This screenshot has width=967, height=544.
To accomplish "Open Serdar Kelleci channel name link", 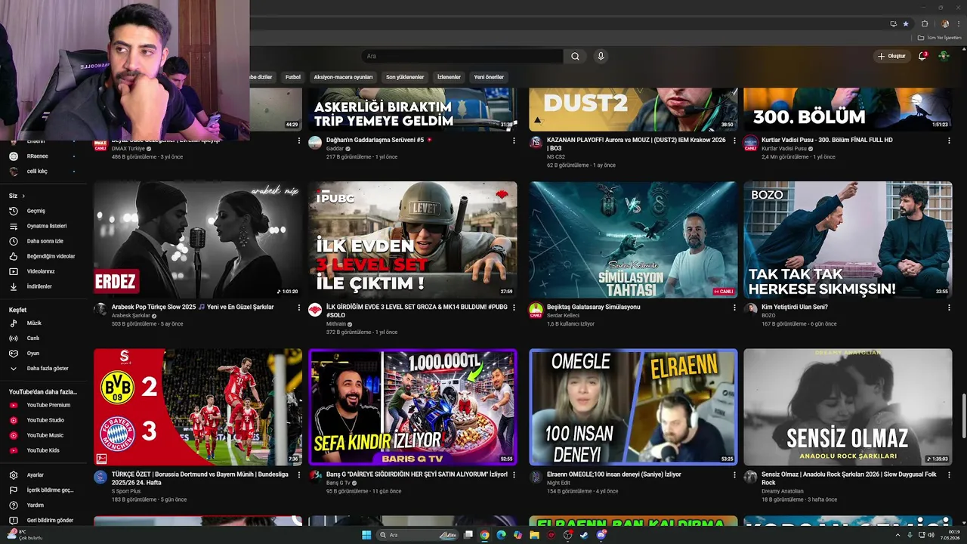I will coord(563,315).
